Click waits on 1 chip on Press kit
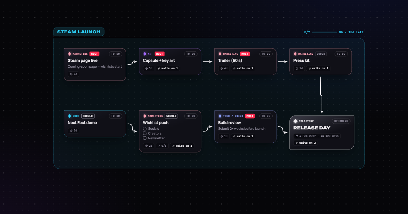 318,68
